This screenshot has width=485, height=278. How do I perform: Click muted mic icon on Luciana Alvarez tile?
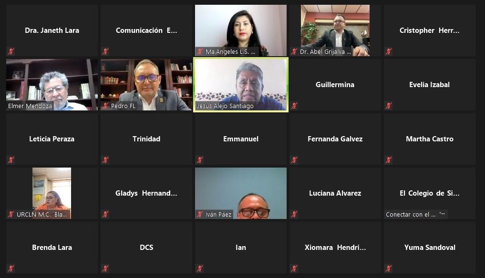click(294, 214)
